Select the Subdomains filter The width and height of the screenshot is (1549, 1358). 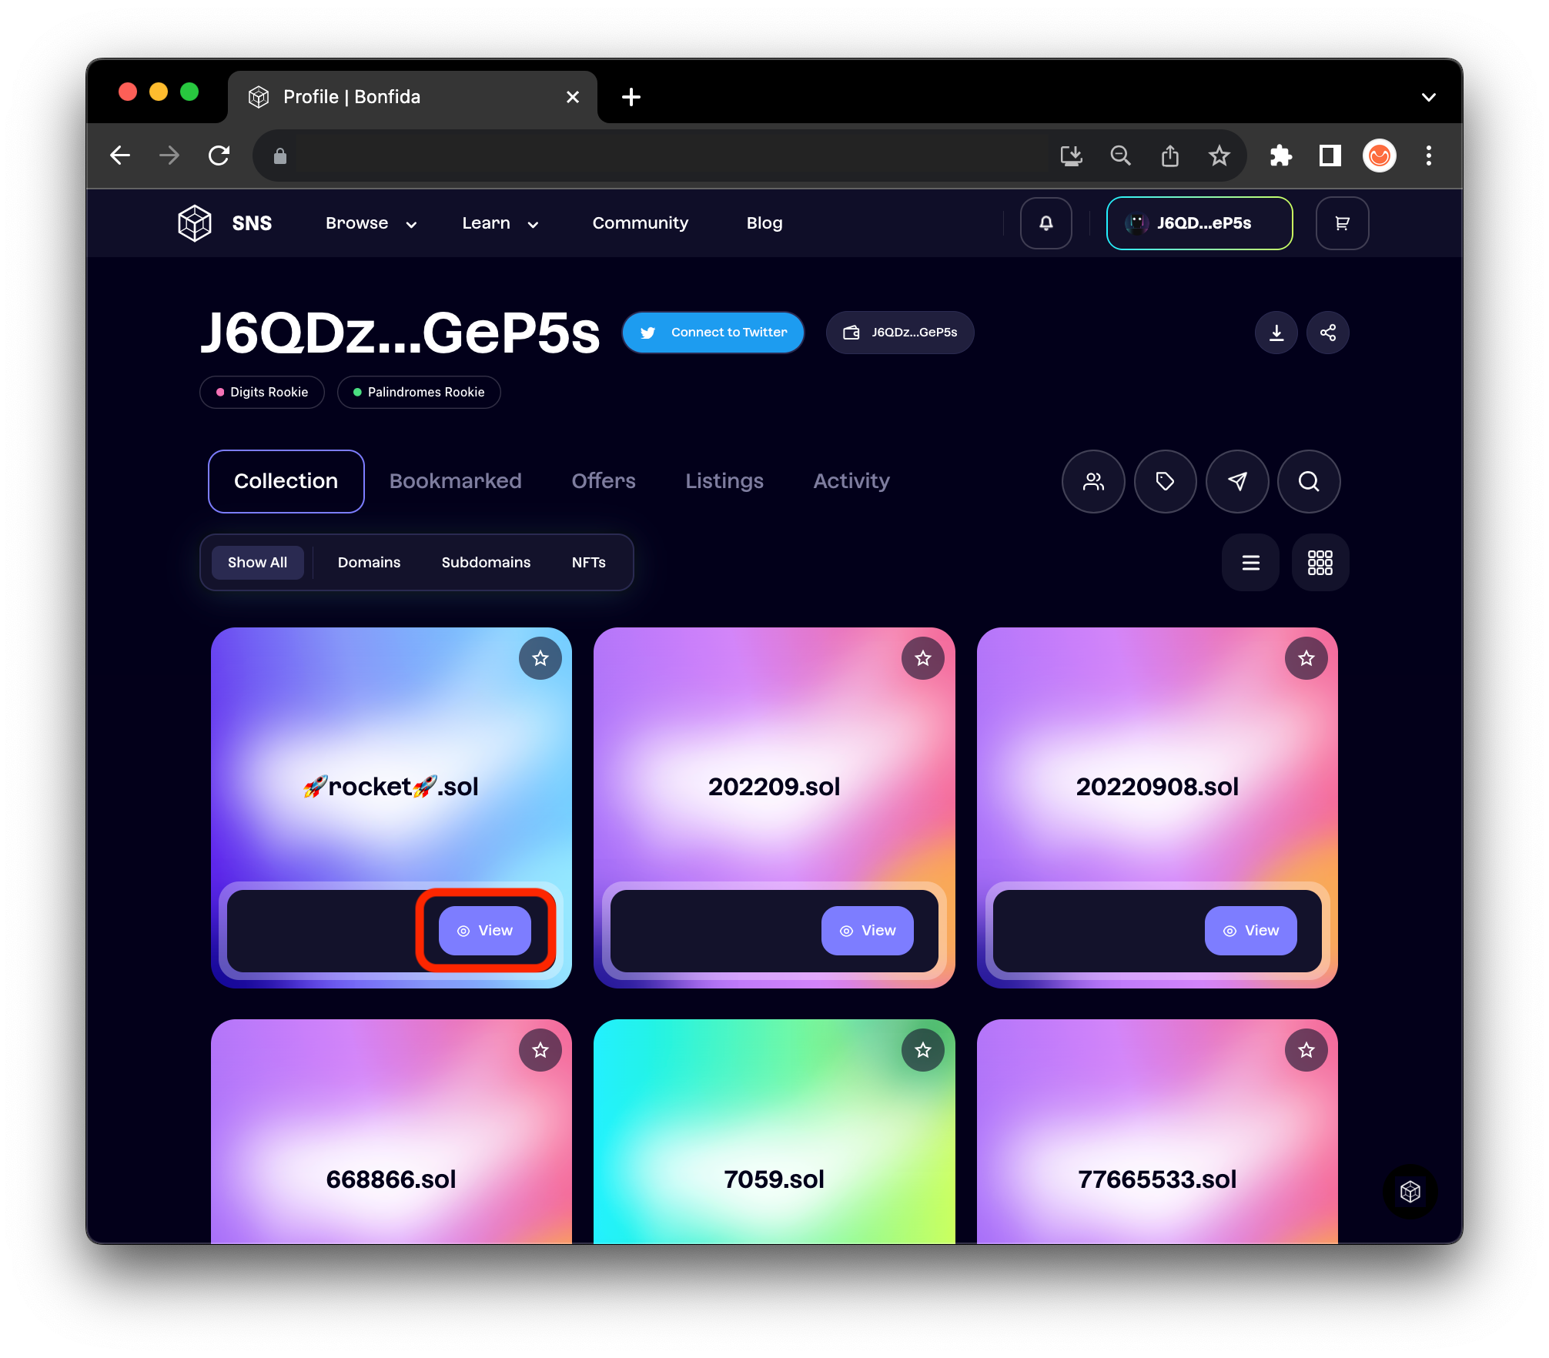tap(486, 563)
